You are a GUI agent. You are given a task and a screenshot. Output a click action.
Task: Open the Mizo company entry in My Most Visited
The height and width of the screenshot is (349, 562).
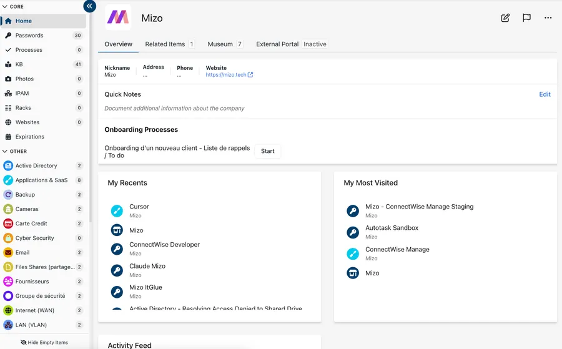pyautogui.click(x=372, y=273)
